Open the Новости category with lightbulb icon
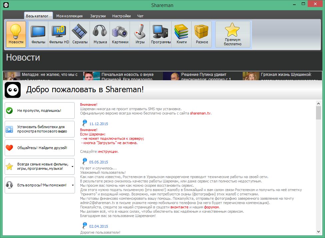Screen dimensions: 325x238 point(16,34)
